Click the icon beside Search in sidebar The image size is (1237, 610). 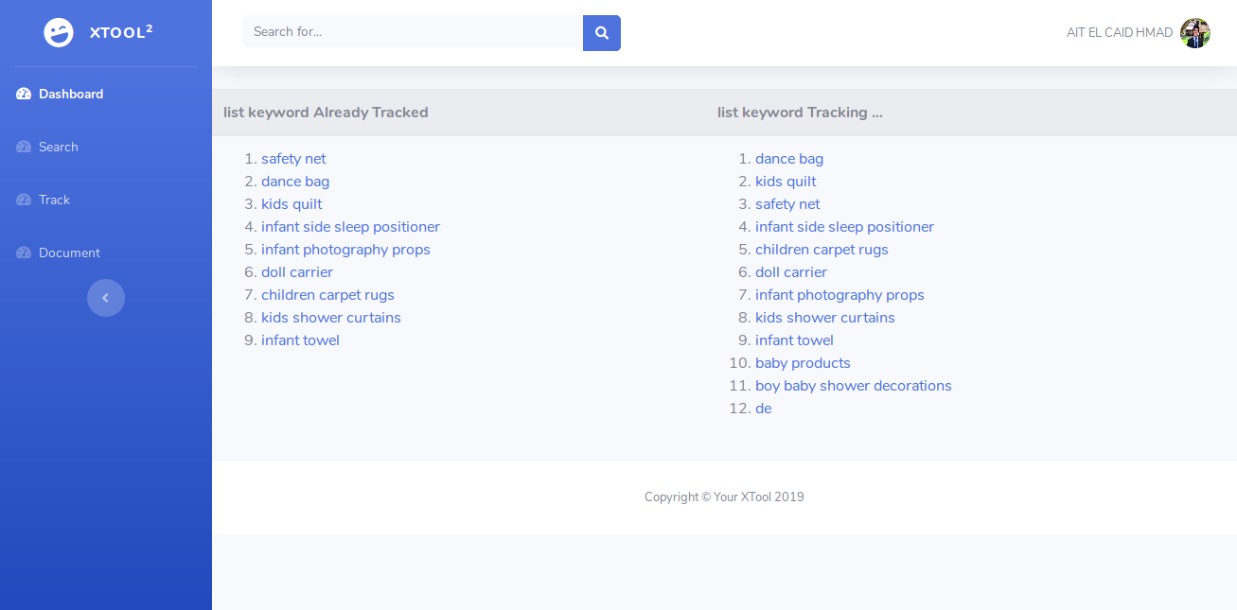[x=24, y=148]
